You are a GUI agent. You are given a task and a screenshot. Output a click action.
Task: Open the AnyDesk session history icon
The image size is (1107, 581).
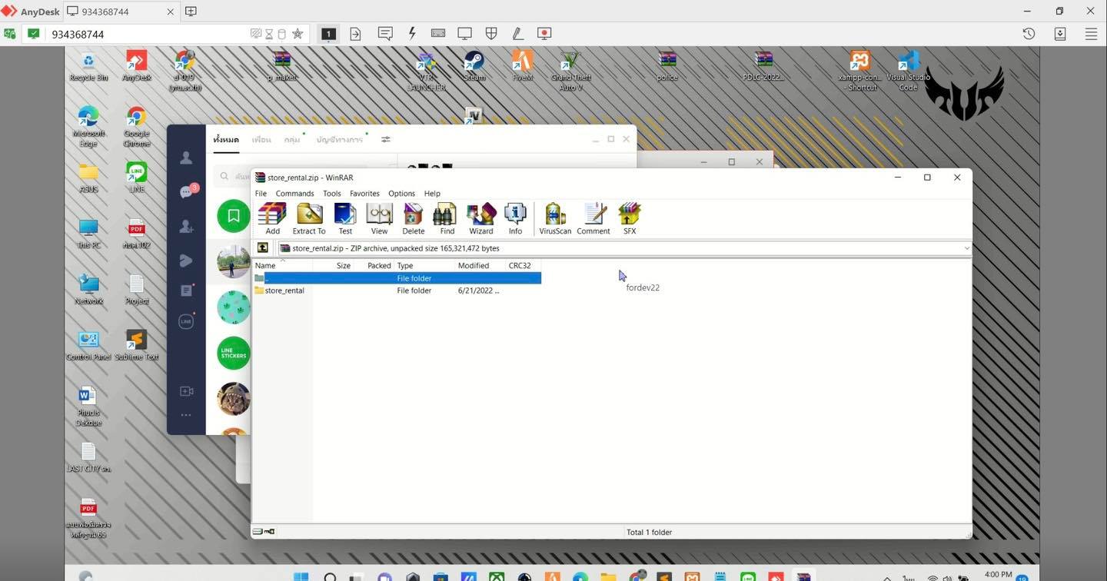point(1029,34)
